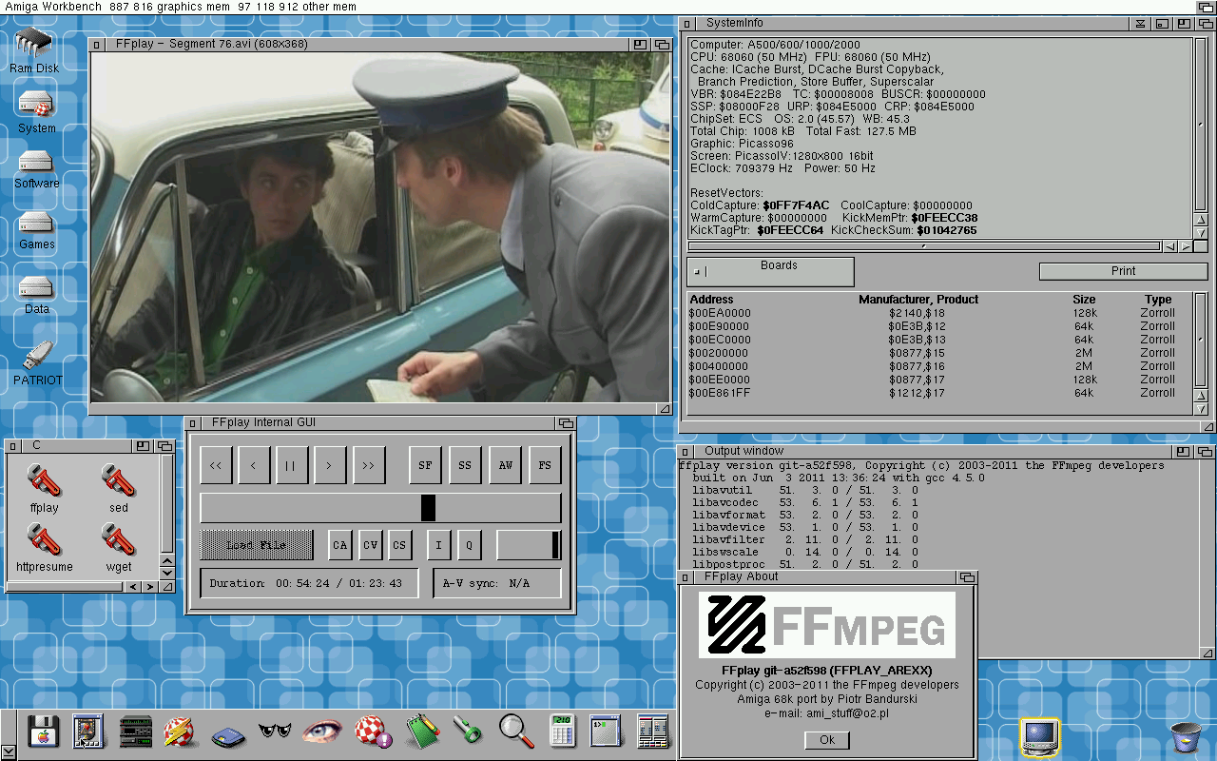Launch the calculator dock icon
Screen dimensions: 1217x761
561,731
